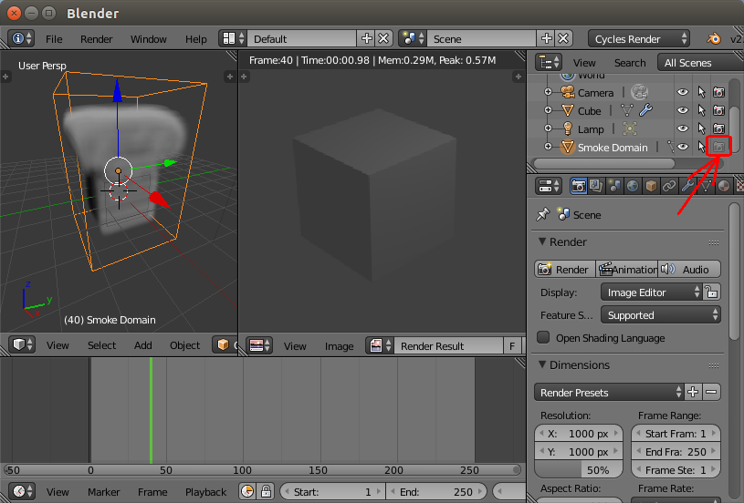
Task: Open the Window menu
Action: [149, 39]
